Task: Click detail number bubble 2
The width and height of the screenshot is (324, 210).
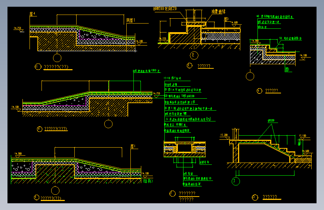Action: point(189,65)
